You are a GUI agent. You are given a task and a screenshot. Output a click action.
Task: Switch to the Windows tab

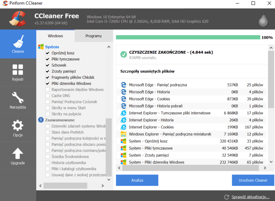[x=55, y=36]
